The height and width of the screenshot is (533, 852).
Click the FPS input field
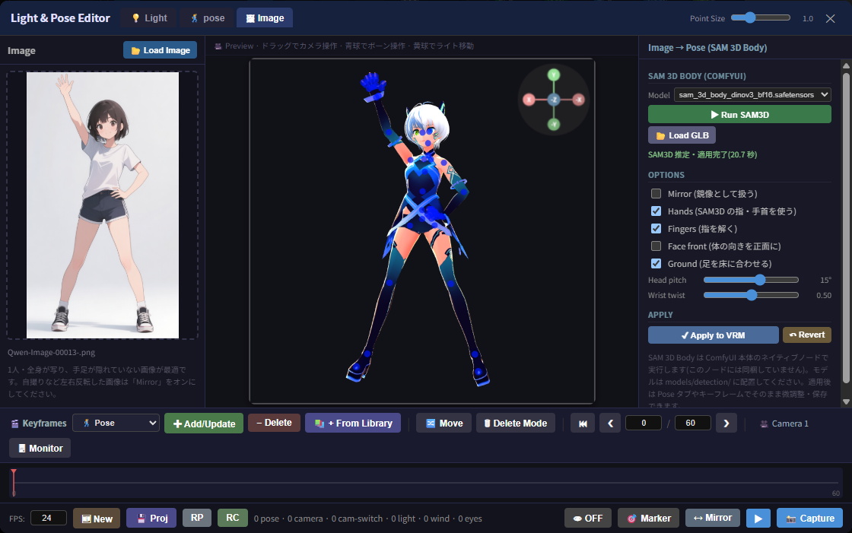(49, 518)
